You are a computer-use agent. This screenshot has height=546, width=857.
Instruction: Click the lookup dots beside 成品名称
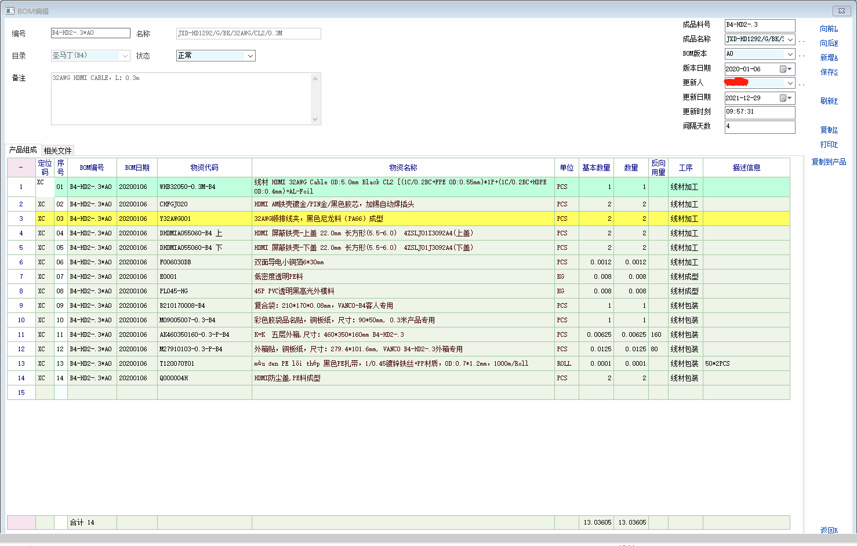[x=801, y=41]
